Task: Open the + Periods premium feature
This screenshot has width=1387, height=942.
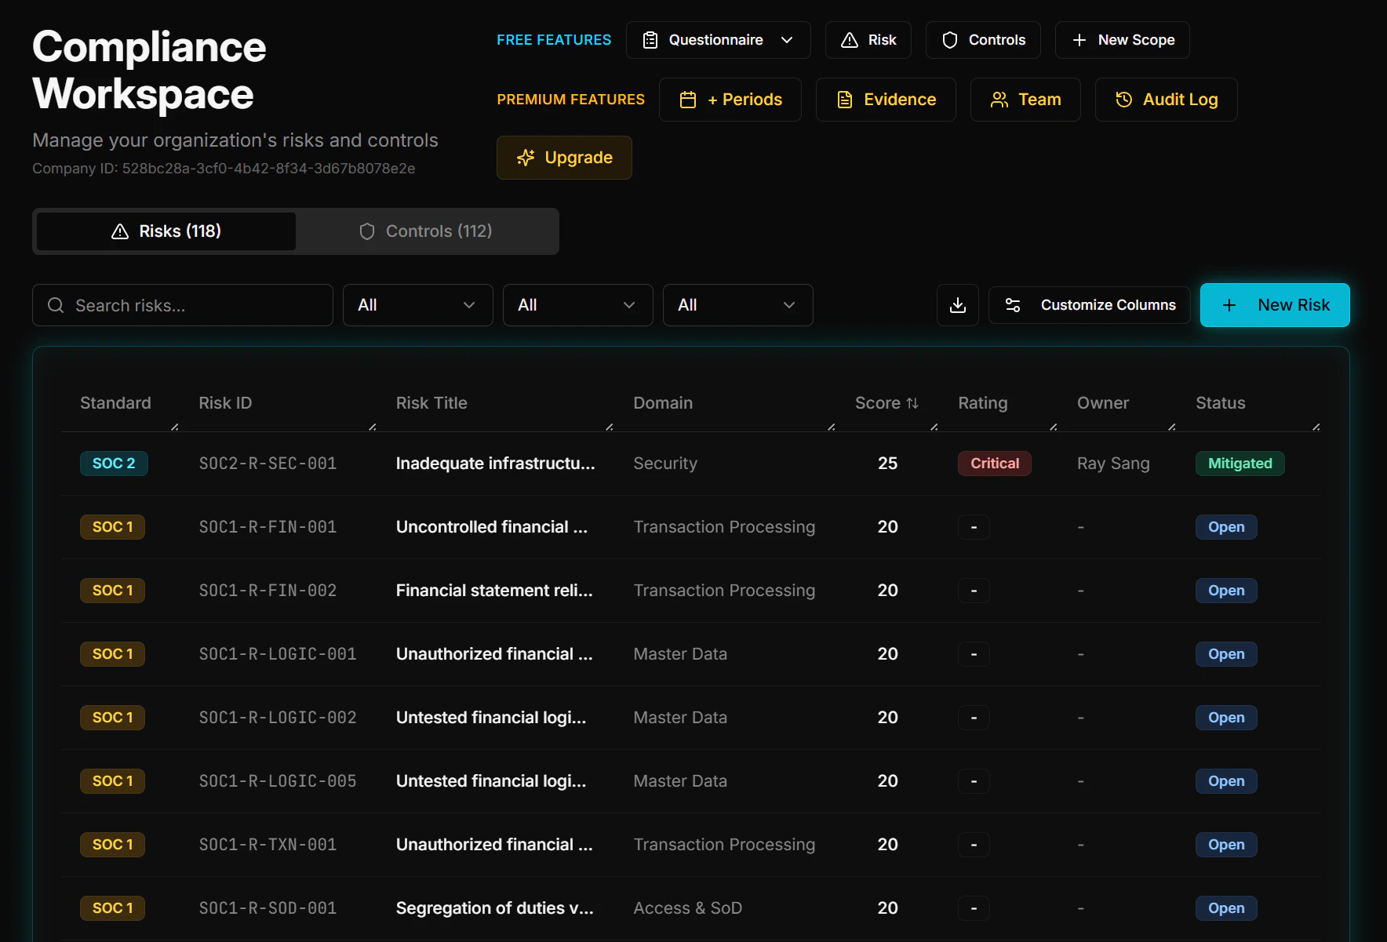Action: point(730,100)
